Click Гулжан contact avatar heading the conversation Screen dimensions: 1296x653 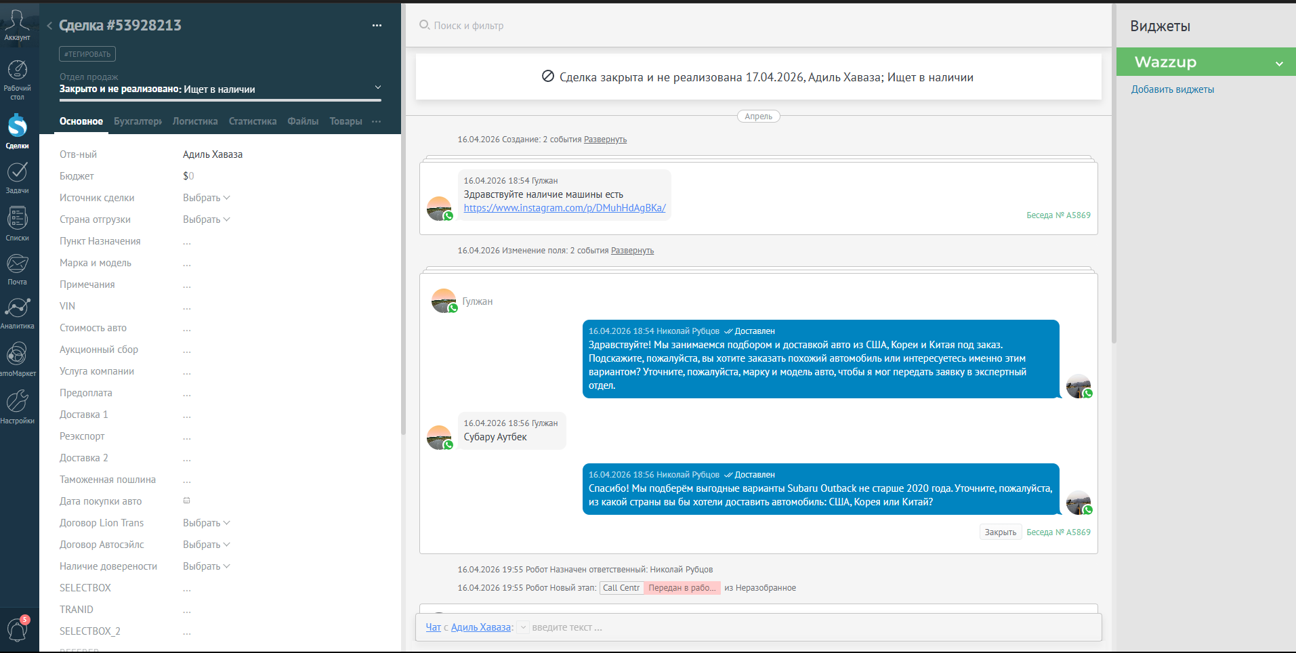point(444,301)
